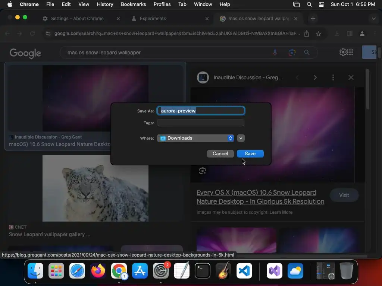Viewport: 382px width, 286px height.
Task: Search by voice microphone icon
Action: (275, 52)
